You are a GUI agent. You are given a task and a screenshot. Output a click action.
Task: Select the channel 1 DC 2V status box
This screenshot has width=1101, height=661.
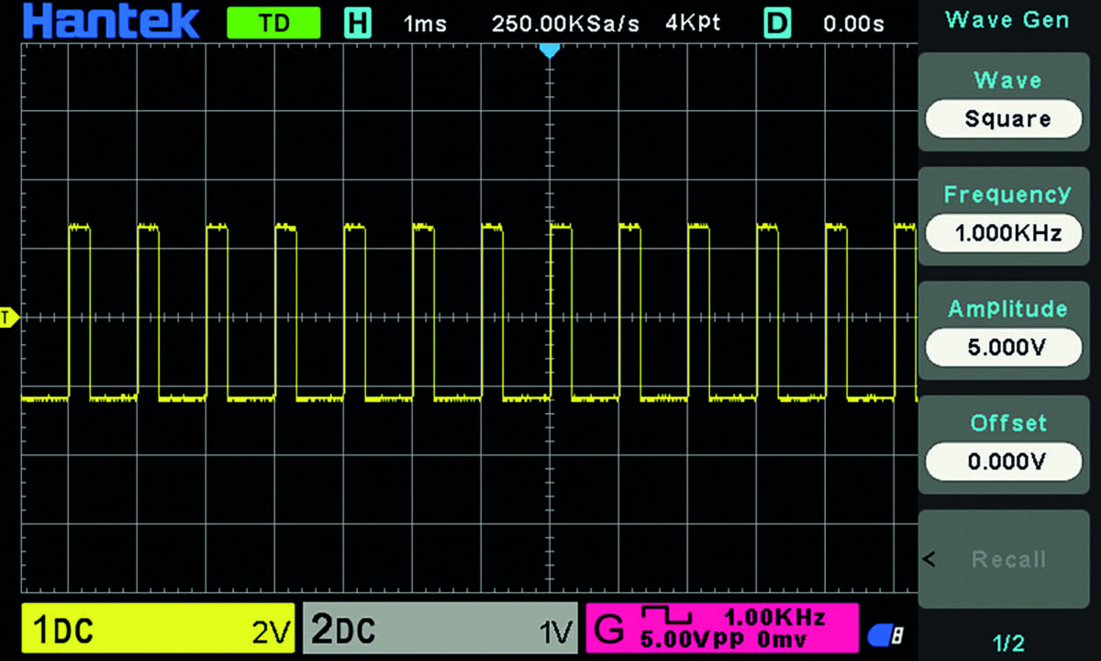[157, 630]
